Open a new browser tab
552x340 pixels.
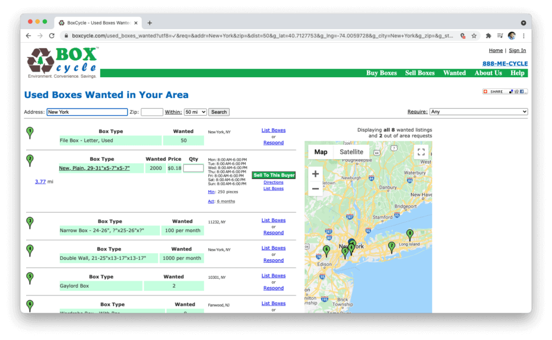[150, 23]
